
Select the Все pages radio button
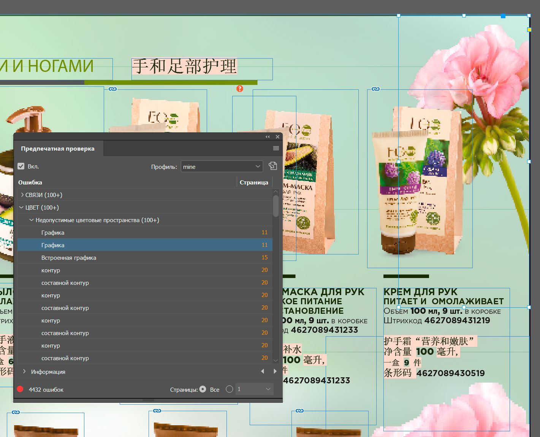coord(203,389)
